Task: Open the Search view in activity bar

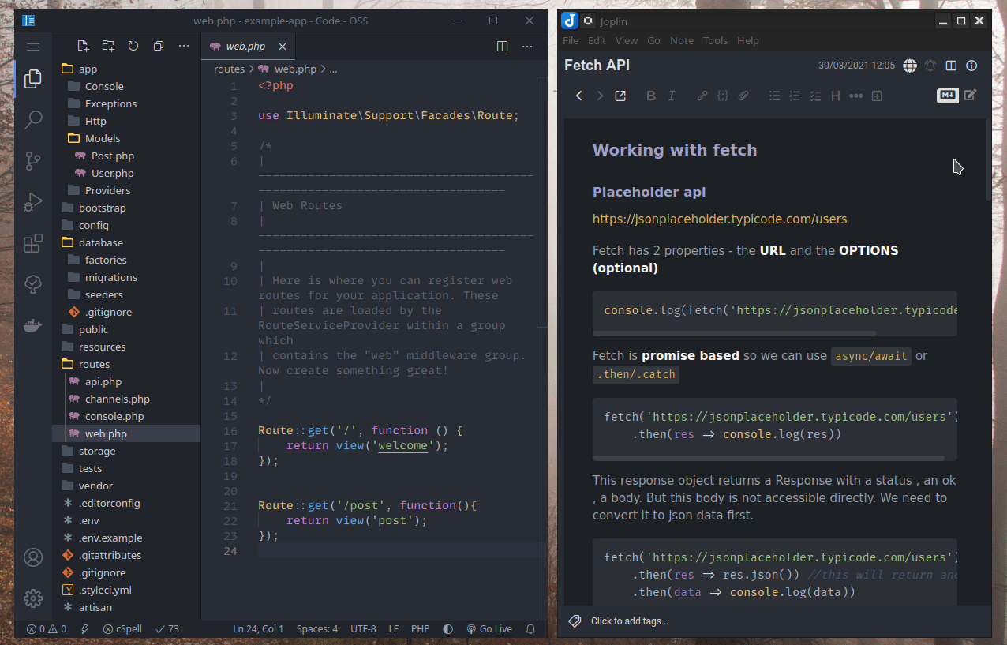Action: pyautogui.click(x=33, y=120)
